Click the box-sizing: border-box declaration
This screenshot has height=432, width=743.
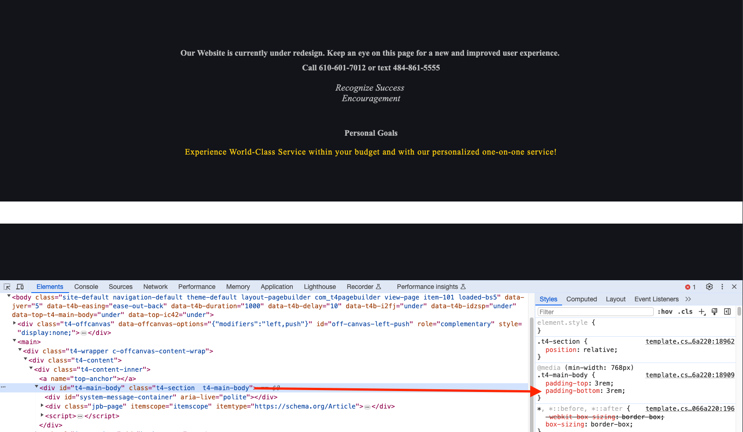(589, 424)
